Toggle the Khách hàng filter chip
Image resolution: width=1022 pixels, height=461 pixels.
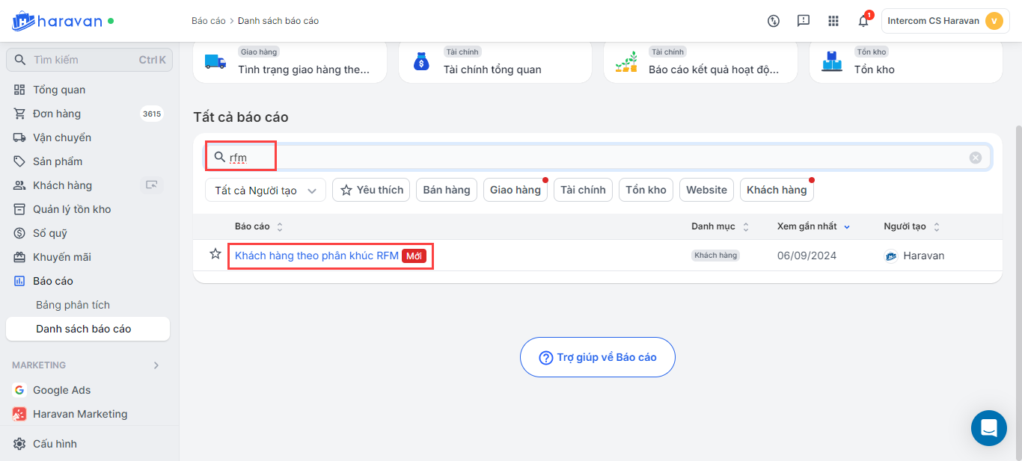[x=777, y=190]
